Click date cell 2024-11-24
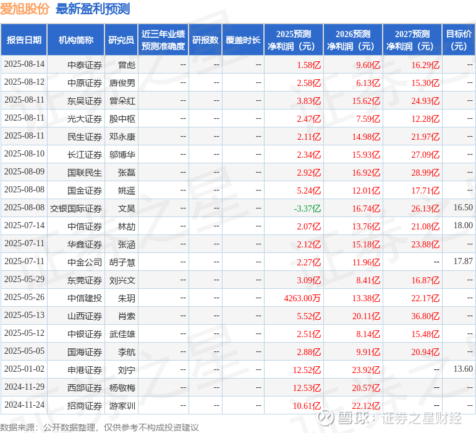 click(x=24, y=405)
